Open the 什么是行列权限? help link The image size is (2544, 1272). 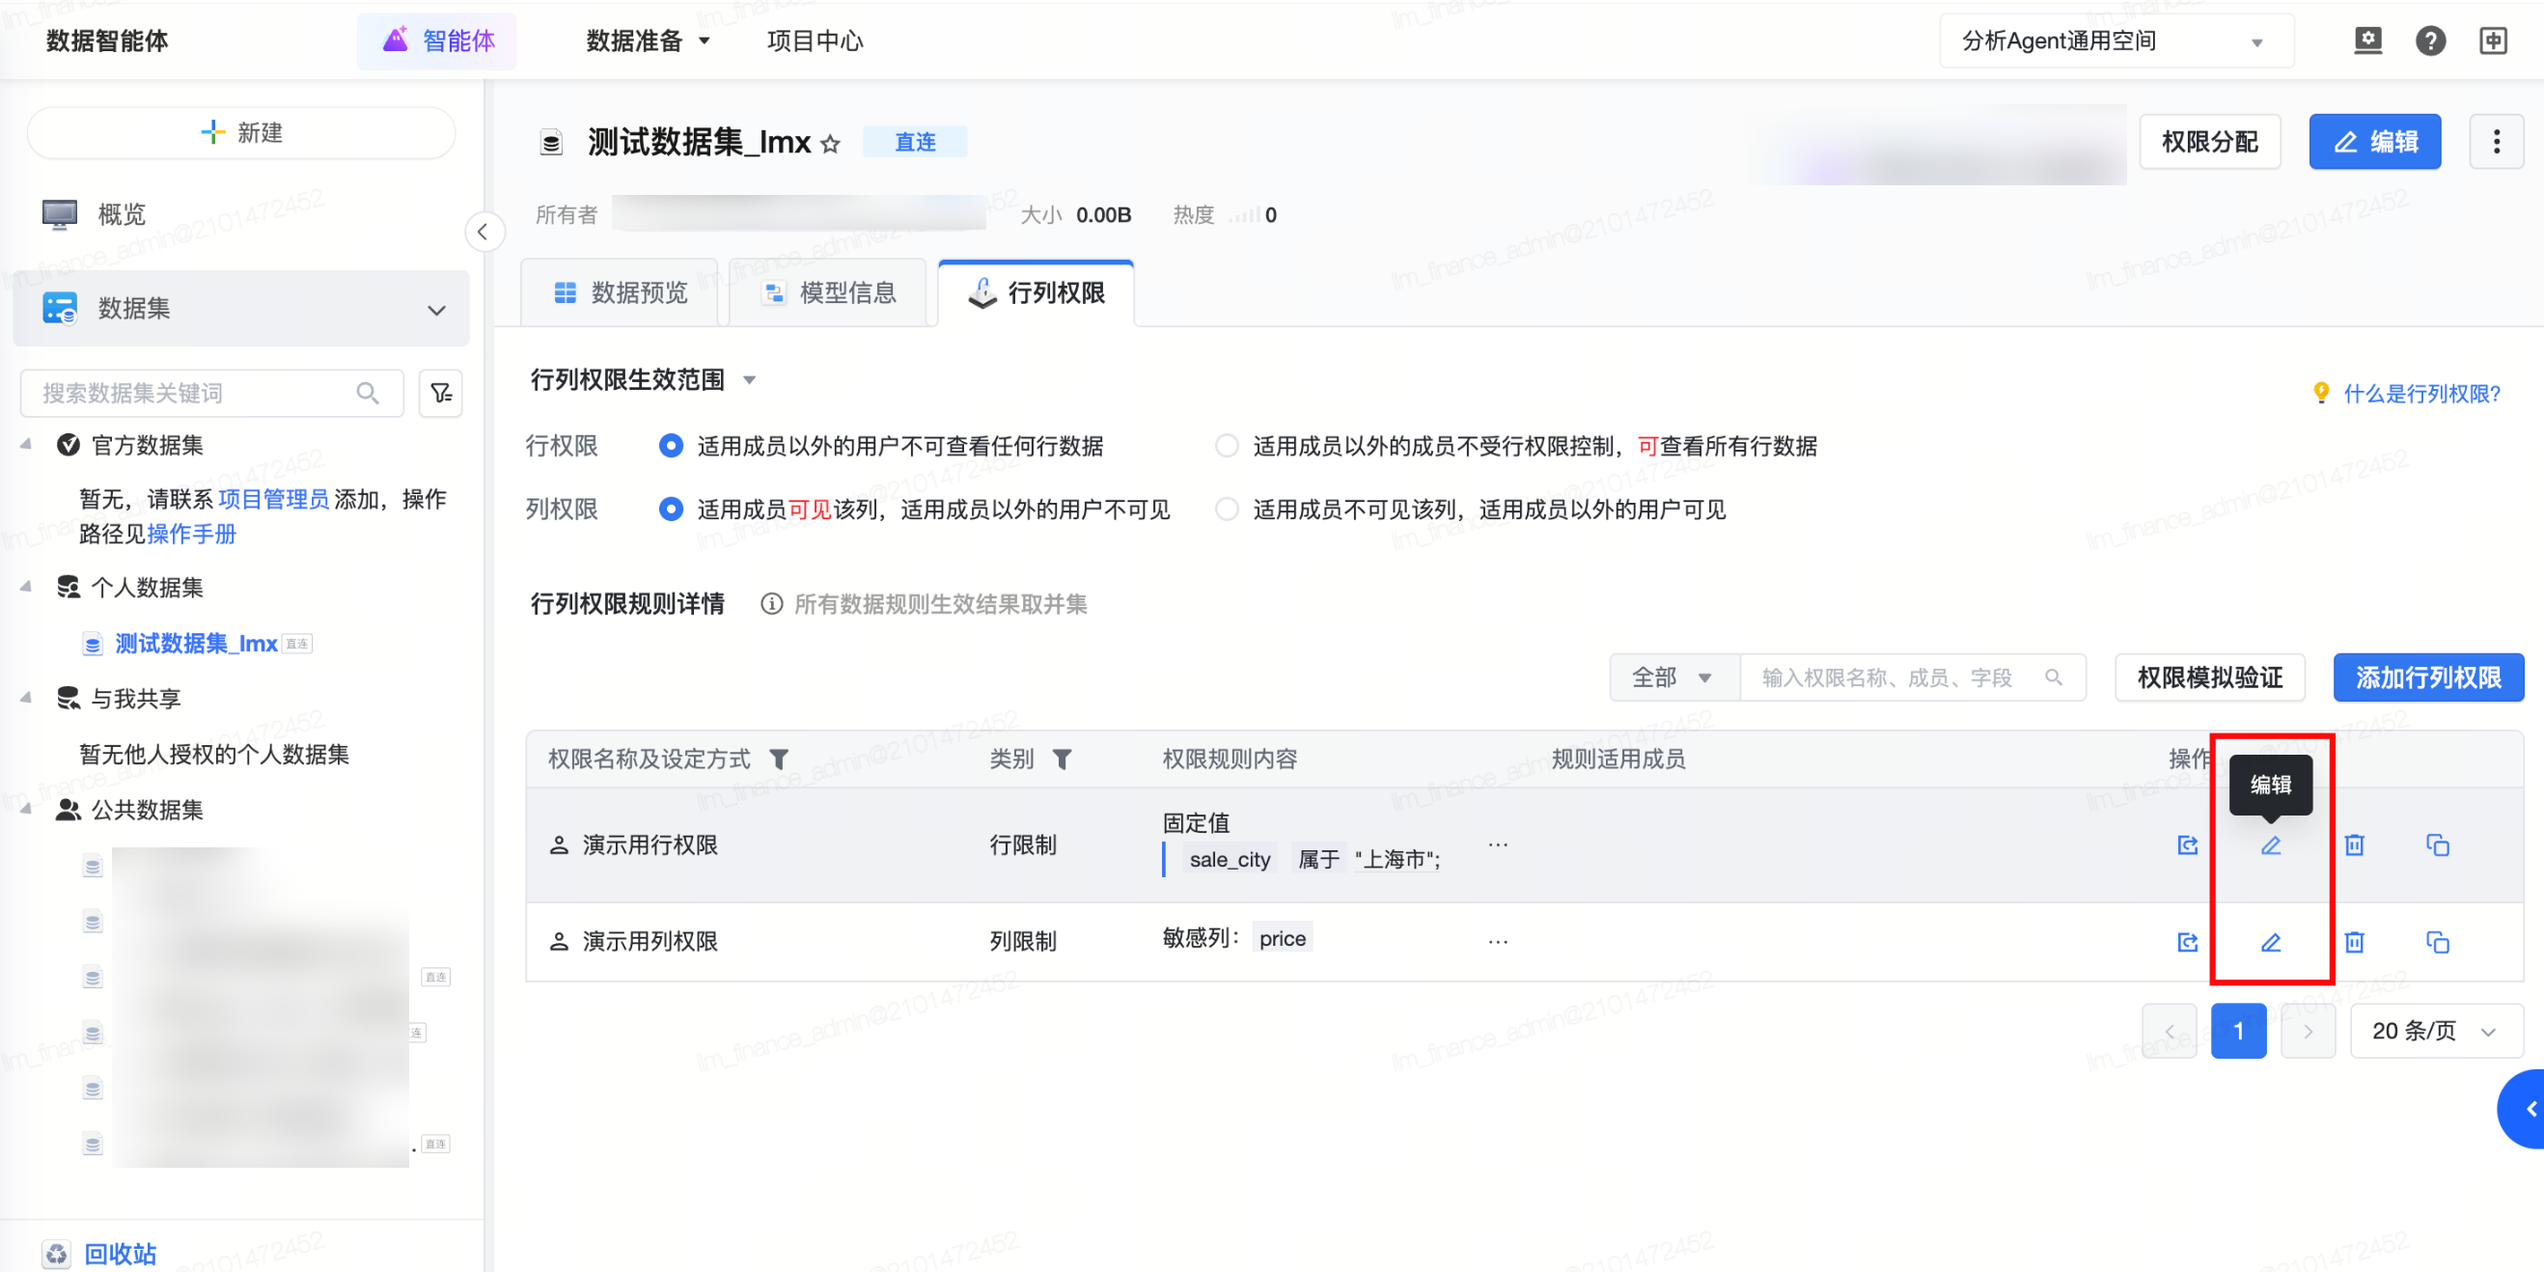click(2420, 394)
